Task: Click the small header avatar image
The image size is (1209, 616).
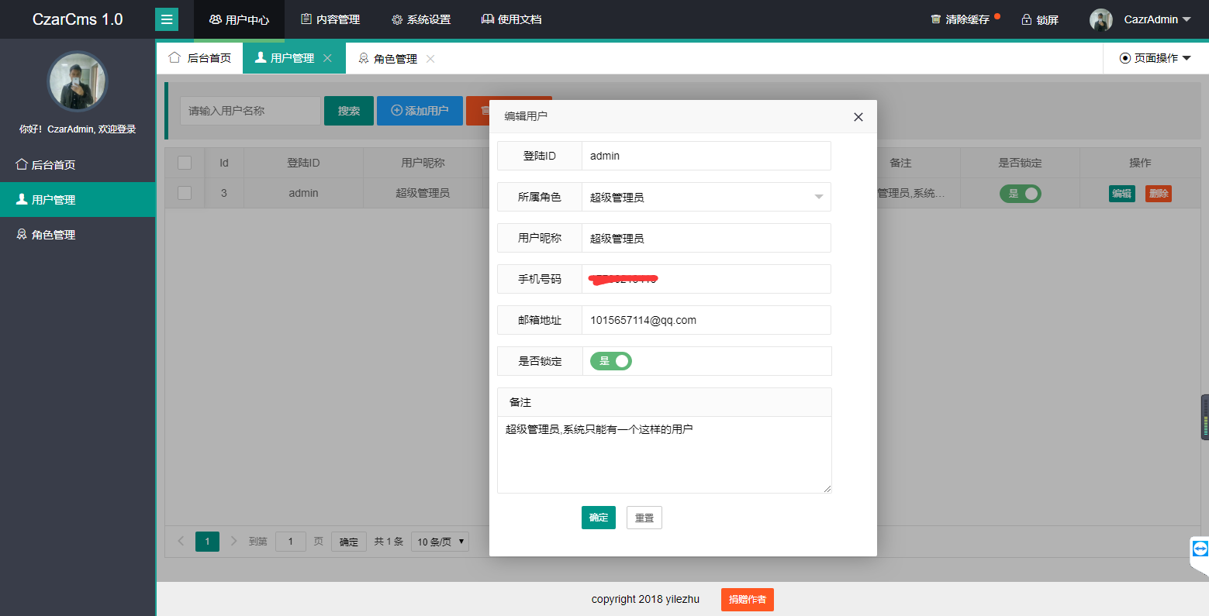Action: click(x=1101, y=20)
